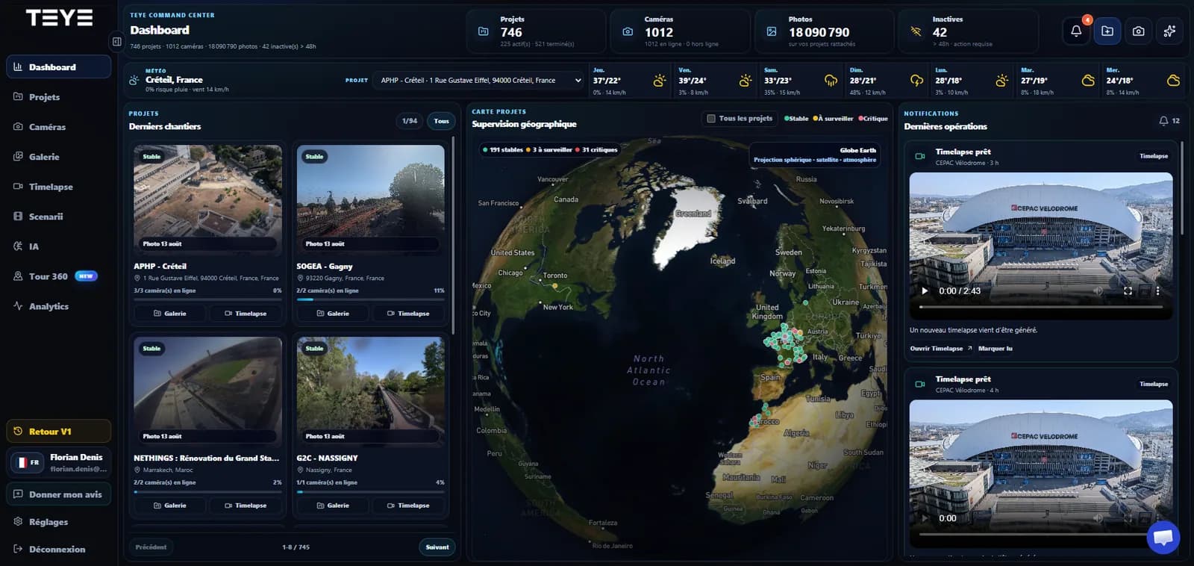
Task: Click Tuesday's cloudy forecast icon
Action: click(1088, 81)
